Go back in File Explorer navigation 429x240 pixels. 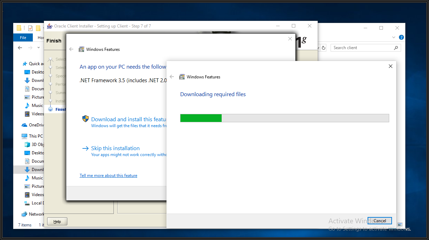point(20,48)
